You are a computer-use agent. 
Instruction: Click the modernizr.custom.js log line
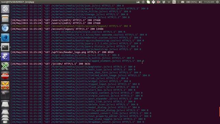(76, 38)
